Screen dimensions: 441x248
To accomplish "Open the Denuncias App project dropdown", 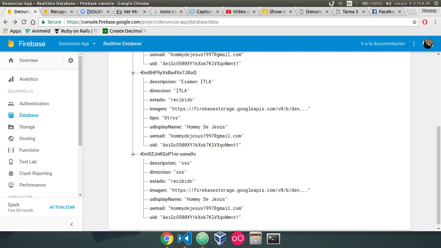I will click(77, 44).
